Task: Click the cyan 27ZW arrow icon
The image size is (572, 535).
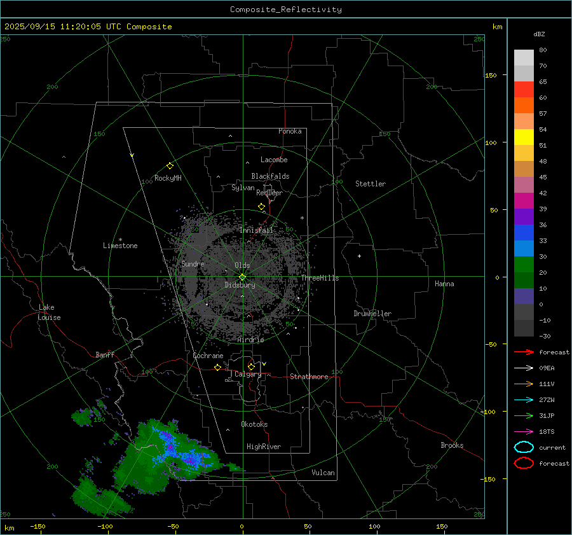Action: pos(524,400)
